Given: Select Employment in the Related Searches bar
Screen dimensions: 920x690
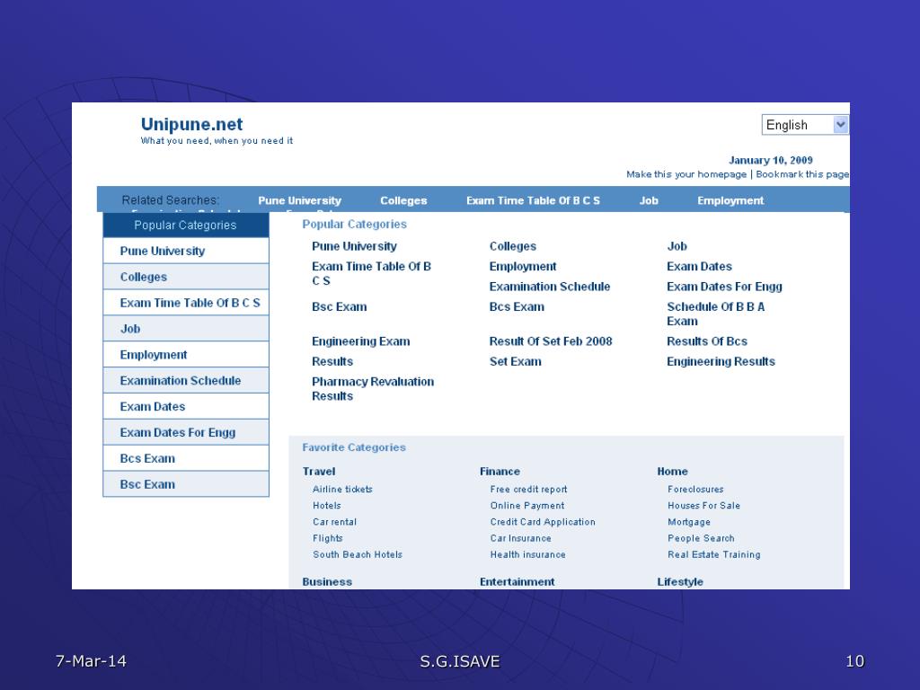Looking at the screenshot, I should [x=730, y=200].
